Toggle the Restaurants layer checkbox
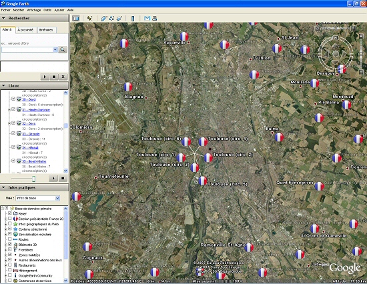The width and height of the screenshot is (367, 284). click(10, 265)
